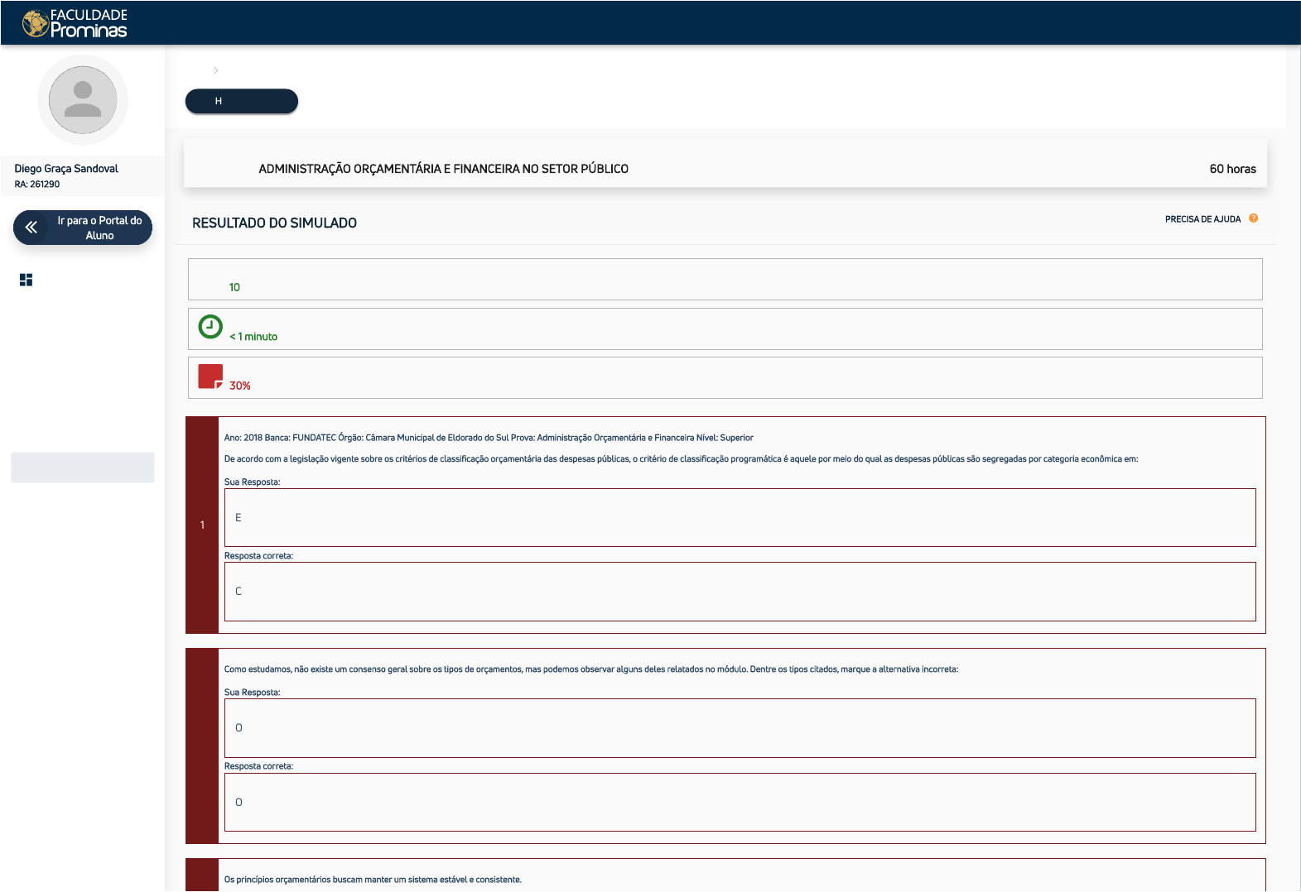Open the dashboard grid icon in sidebar
The width and height of the screenshot is (1301, 892).
pyautogui.click(x=26, y=280)
